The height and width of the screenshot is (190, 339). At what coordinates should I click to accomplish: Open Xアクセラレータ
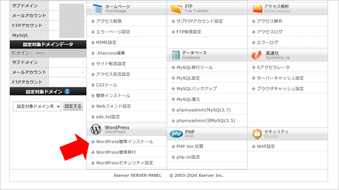click(273, 68)
